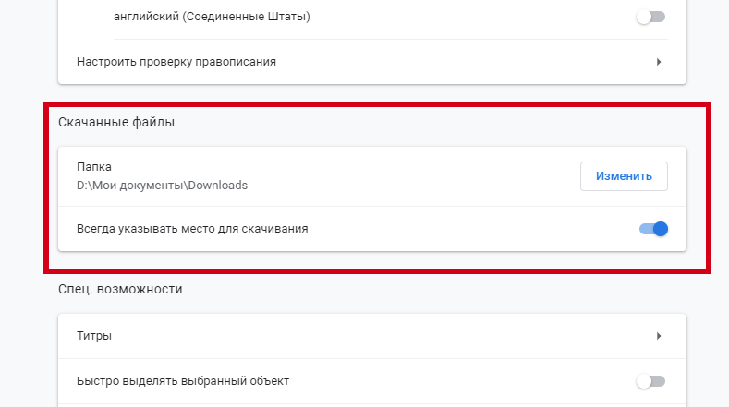The height and width of the screenshot is (407, 729).
Task: Toggle английский (Соединенные Штаты) spell check switch
Action: pos(650,17)
